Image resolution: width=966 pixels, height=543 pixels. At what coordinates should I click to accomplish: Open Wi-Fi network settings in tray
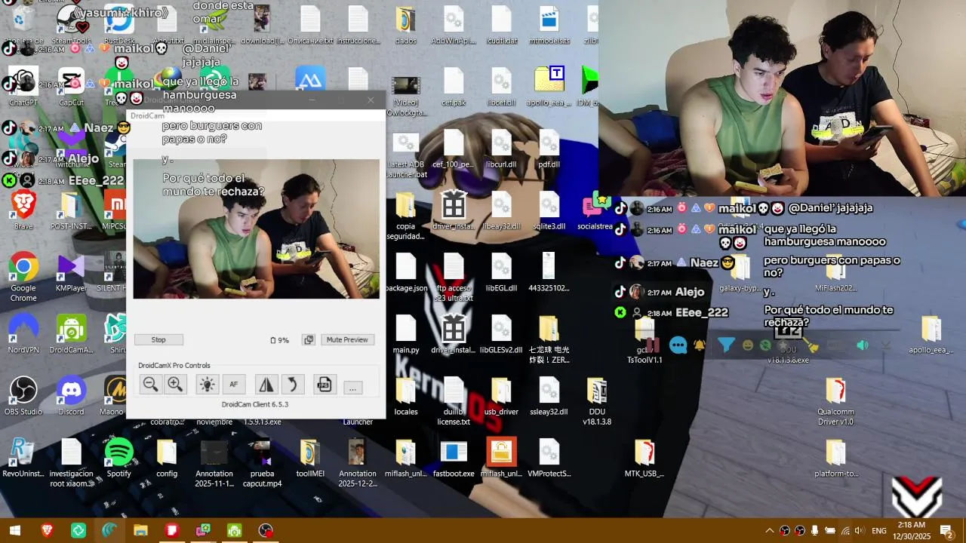845,530
